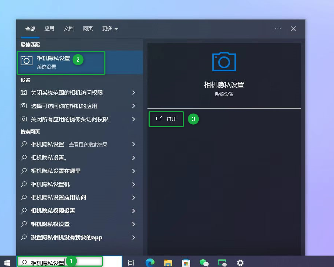Viewport: 334px width, 267px height.
Task: Click preview pane title 相机隐私设置
Action: tap(224, 85)
